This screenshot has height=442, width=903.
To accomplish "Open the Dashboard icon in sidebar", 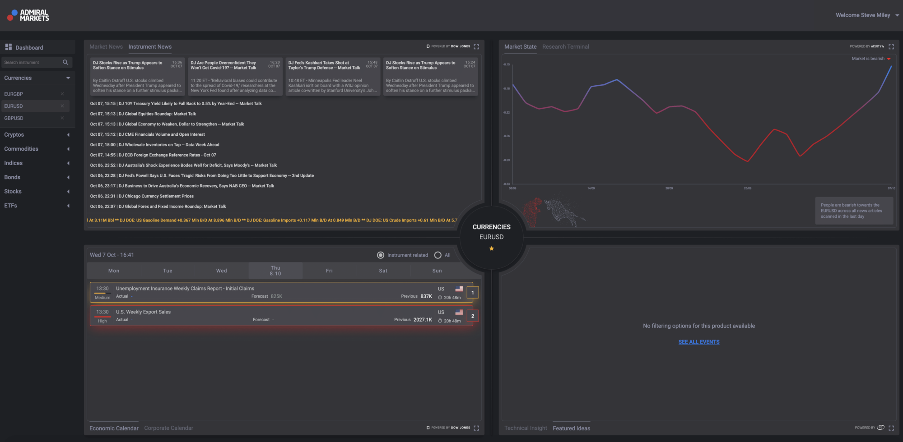I will 8,47.
